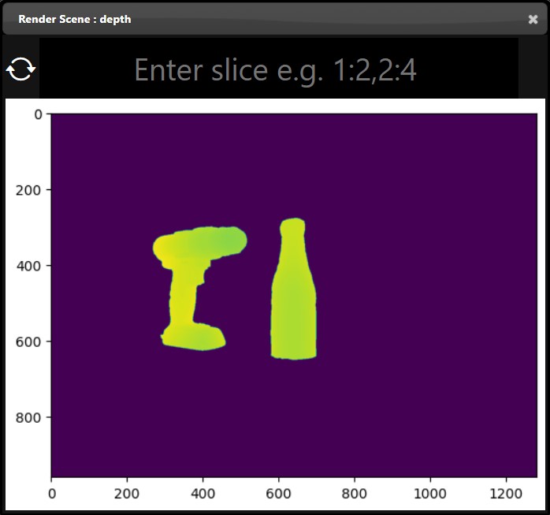
Task: Click the 0 label on y-axis
Action: coord(38,114)
